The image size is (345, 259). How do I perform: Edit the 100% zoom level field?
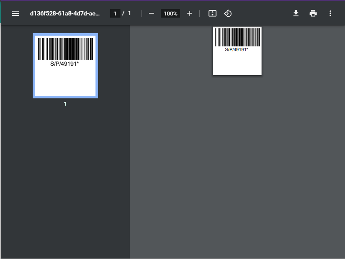(x=170, y=13)
